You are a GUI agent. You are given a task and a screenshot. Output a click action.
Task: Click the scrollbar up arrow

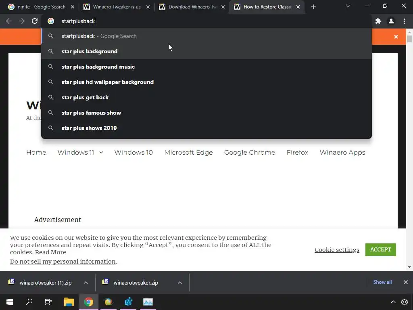(409, 31)
